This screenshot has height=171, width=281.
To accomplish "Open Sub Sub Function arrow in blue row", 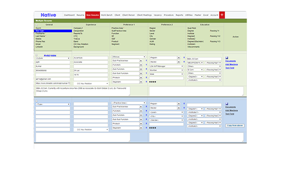I will (x=141, y=119).
